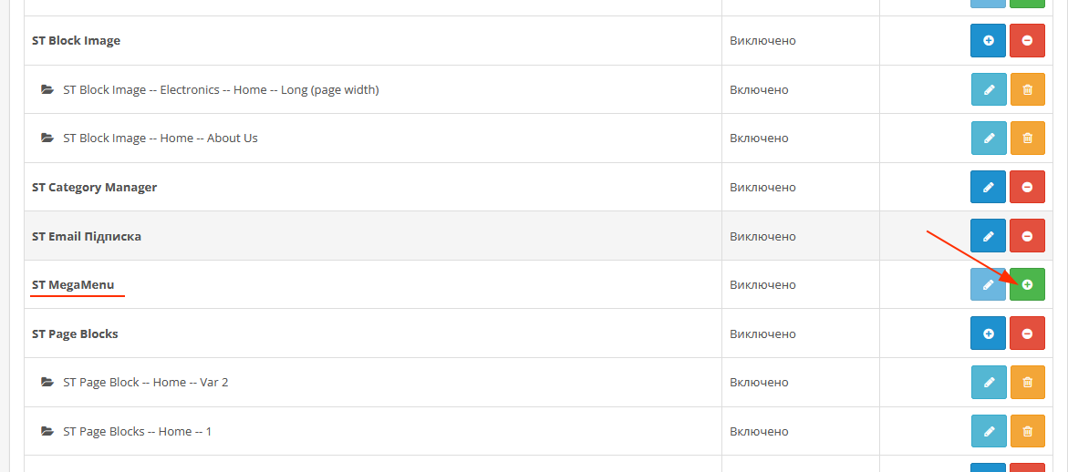The image size is (1068, 472).
Task: Edit the ST Block Image Electronics Long module
Action: (989, 90)
